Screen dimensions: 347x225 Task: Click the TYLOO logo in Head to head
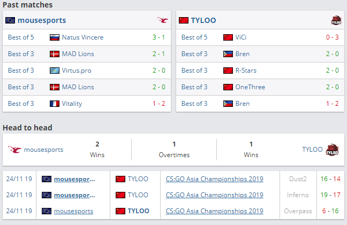333,150
